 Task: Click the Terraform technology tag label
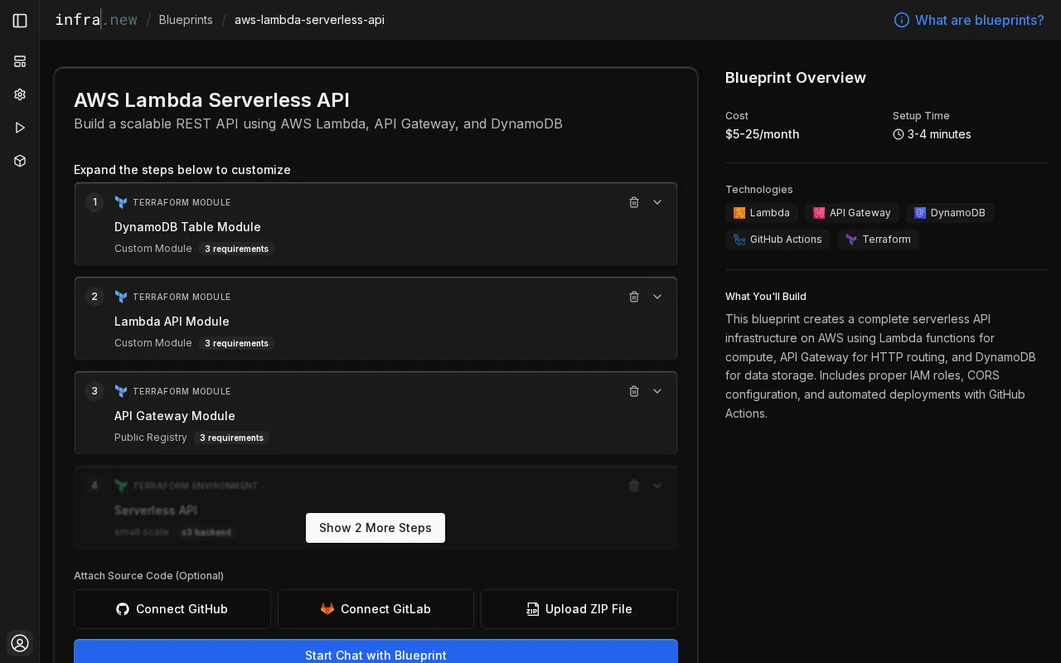[886, 240]
